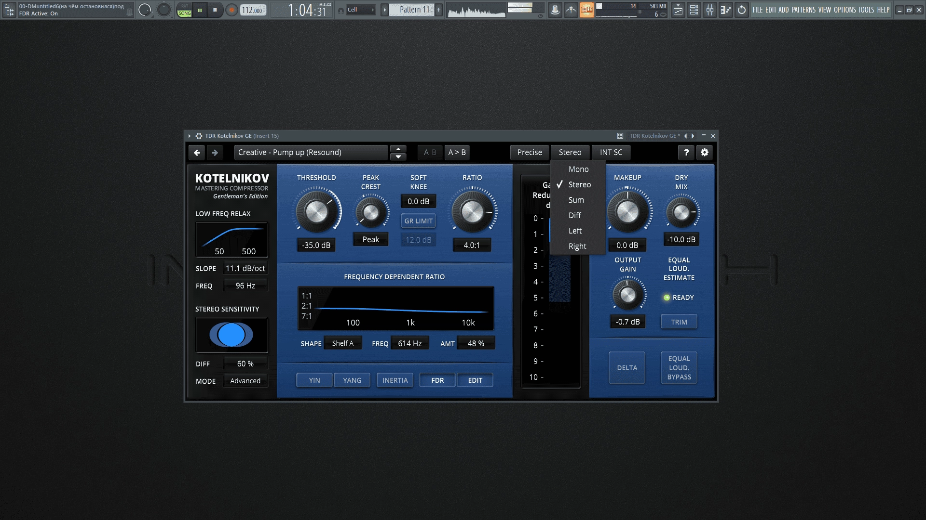
Task: Click the main pitch knob in top toolbar
Action: point(164,10)
